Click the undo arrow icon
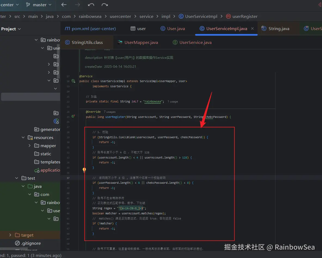 [91, 5]
